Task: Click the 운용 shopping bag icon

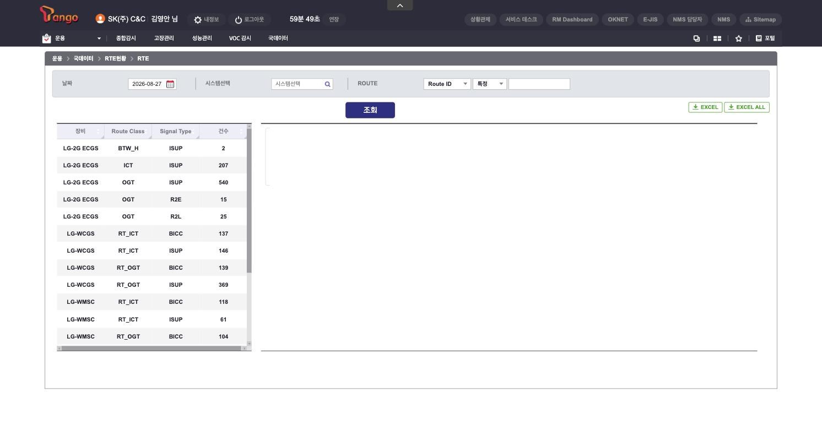Action: 46,39
